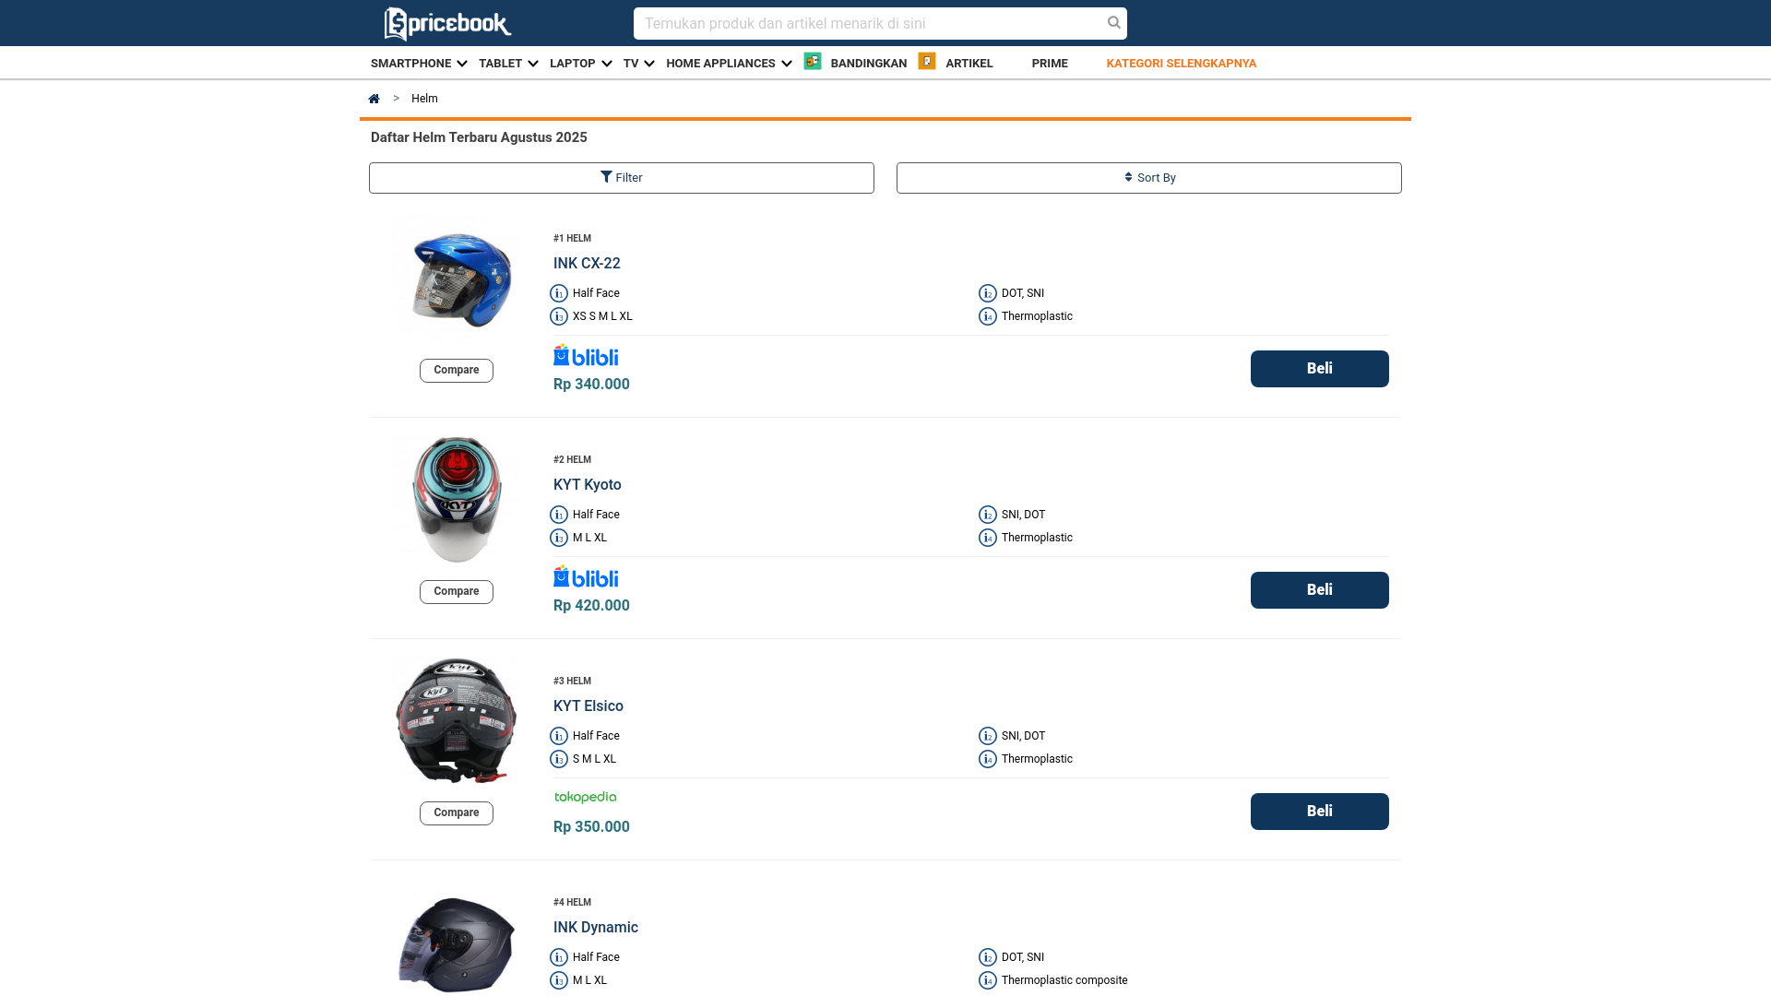Open the Prime menu item
Image resolution: width=1771 pixels, height=996 pixels.
click(1050, 64)
